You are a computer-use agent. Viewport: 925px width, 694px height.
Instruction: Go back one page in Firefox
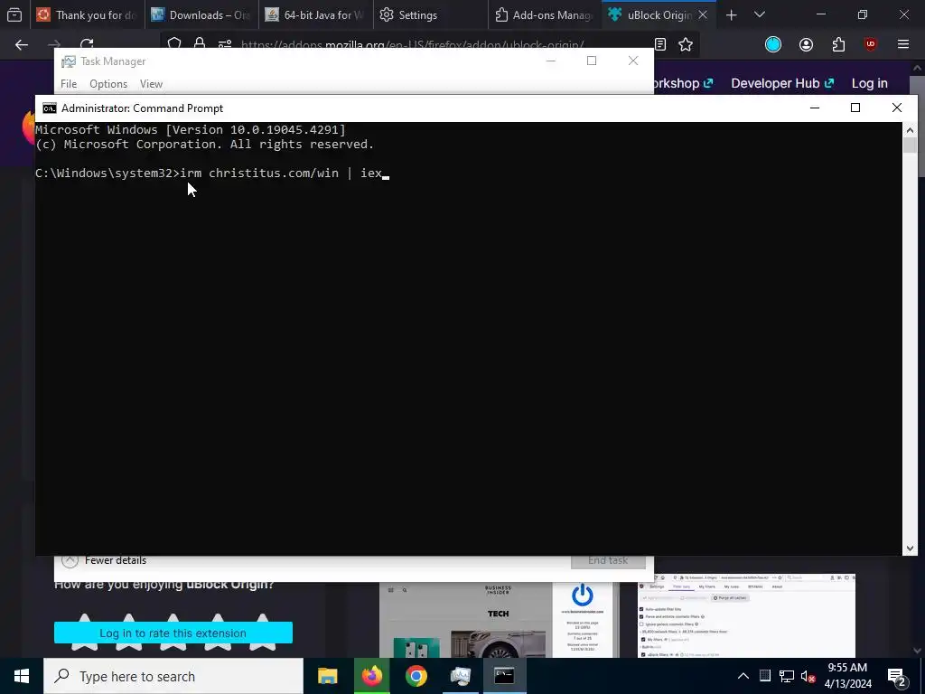(x=22, y=44)
